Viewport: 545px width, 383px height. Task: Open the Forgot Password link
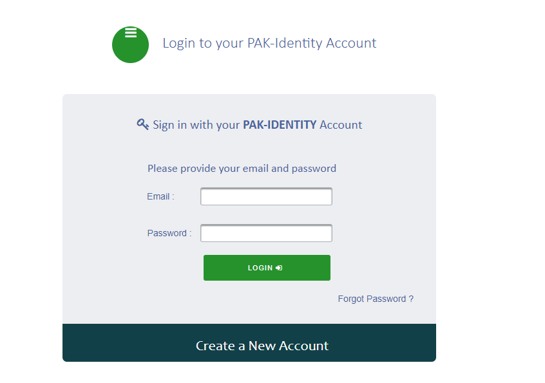point(372,299)
